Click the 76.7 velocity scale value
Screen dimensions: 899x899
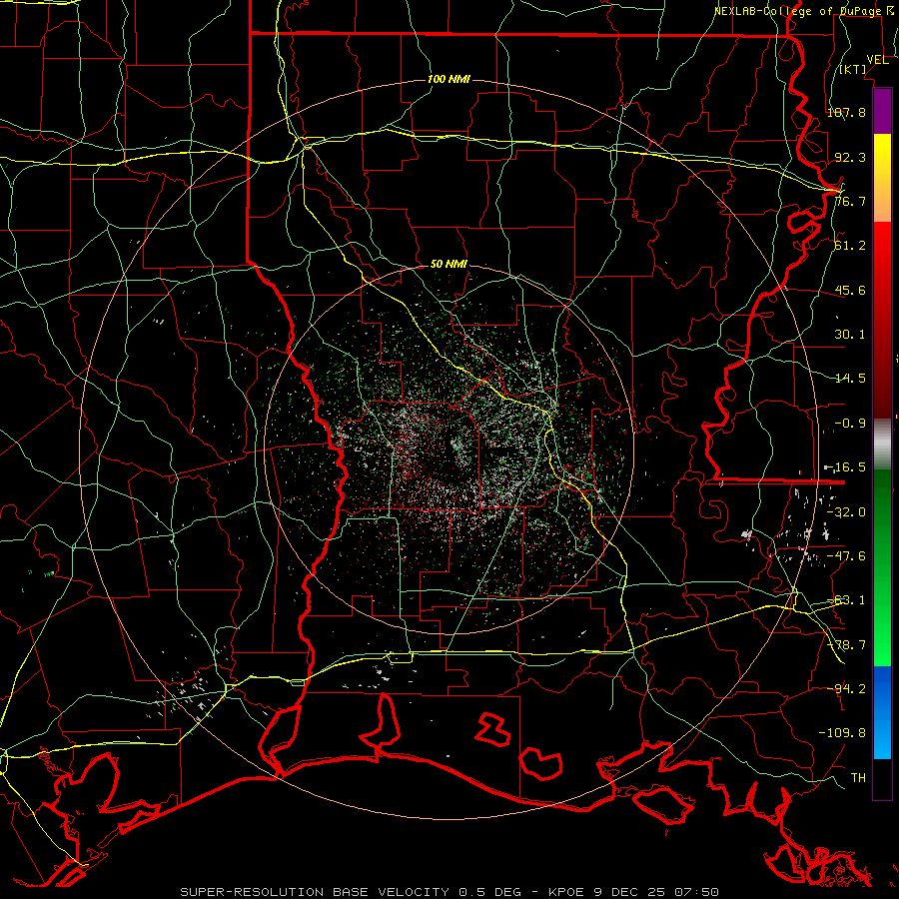coord(850,201)
